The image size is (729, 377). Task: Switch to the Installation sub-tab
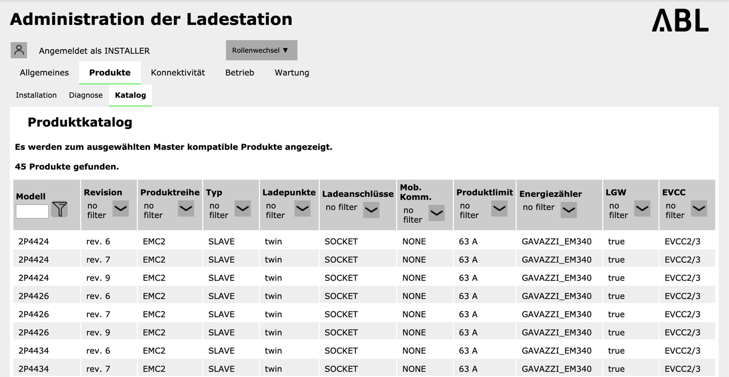[x=36, y=95]
